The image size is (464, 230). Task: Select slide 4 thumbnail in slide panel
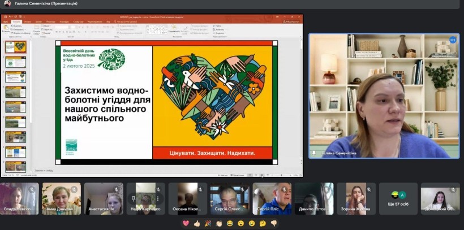16,92
